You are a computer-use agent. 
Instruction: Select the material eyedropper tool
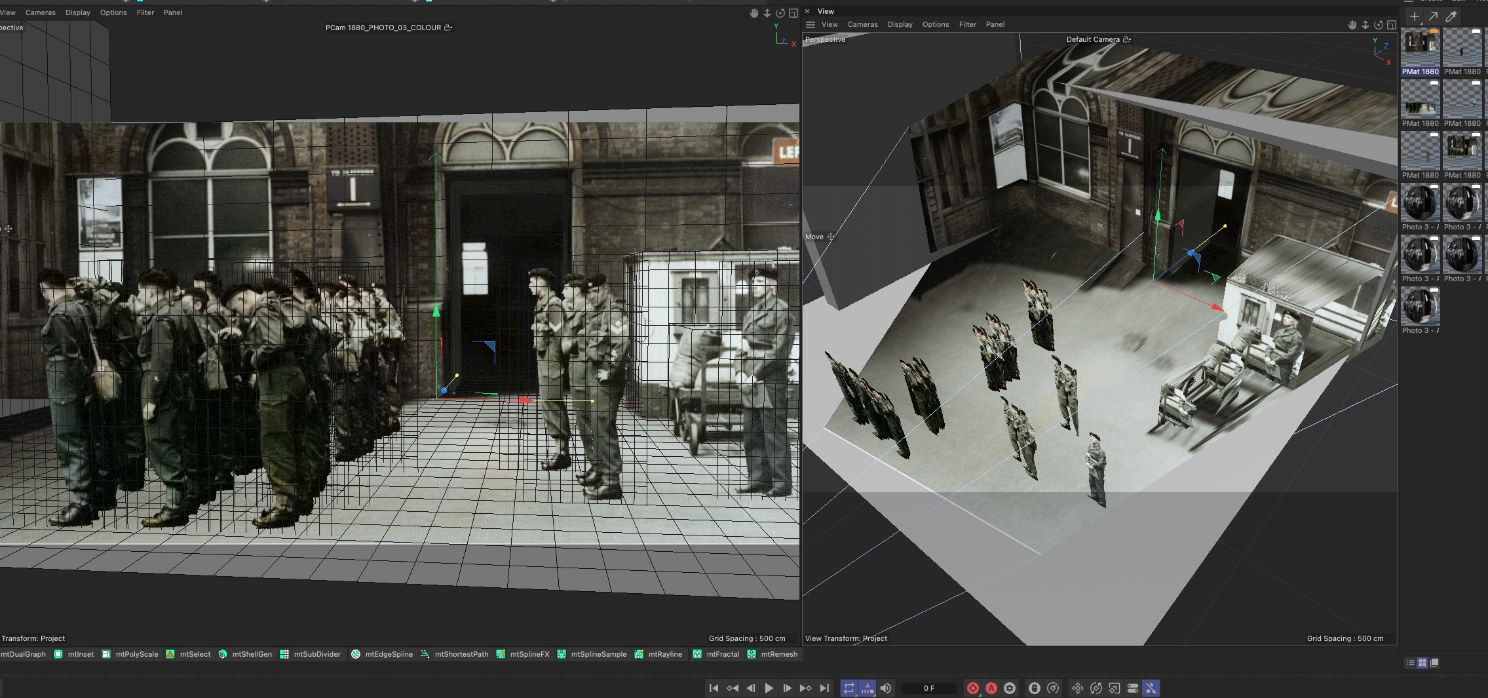click(x=1451, y=16)
